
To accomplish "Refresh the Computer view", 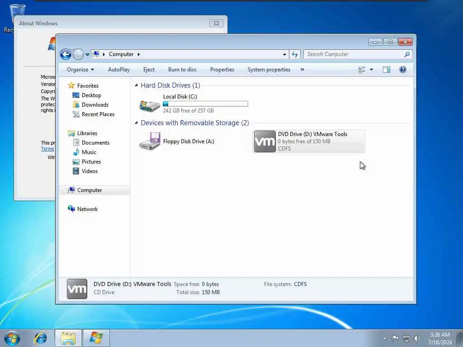I will [x=295, y=54].
